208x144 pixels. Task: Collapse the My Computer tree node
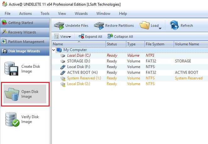click(54, 50)
